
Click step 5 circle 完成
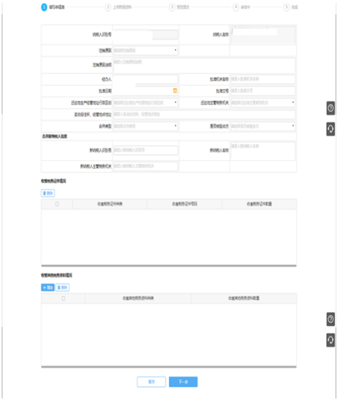286,7
